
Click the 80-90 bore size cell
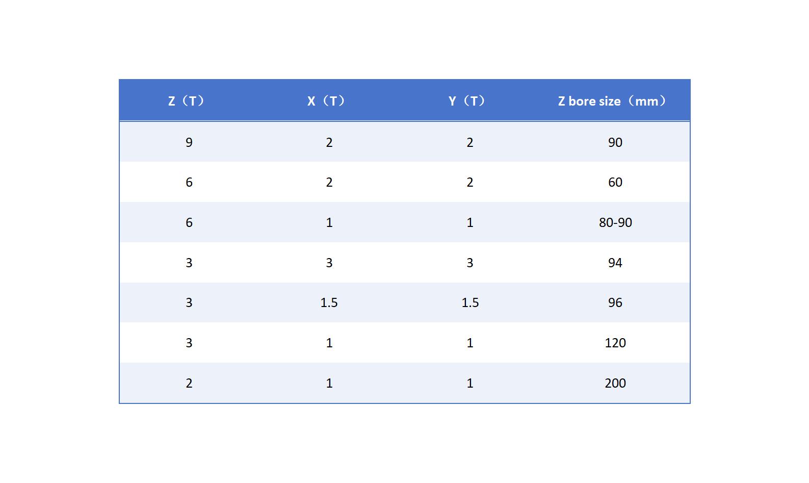click(x=615, y=222)
